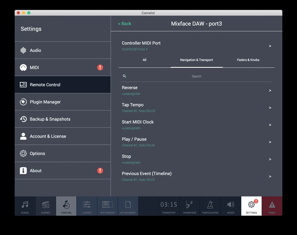Open the Mixer panel
The height and width of the screenshot is (235, 297).
(x=230, y=206)
